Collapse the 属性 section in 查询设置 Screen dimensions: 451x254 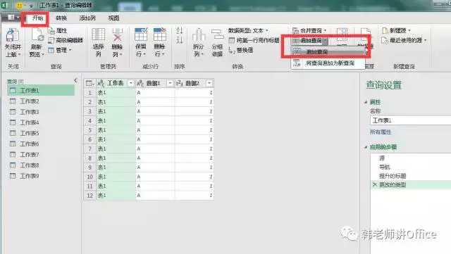(x=366, y=102)
